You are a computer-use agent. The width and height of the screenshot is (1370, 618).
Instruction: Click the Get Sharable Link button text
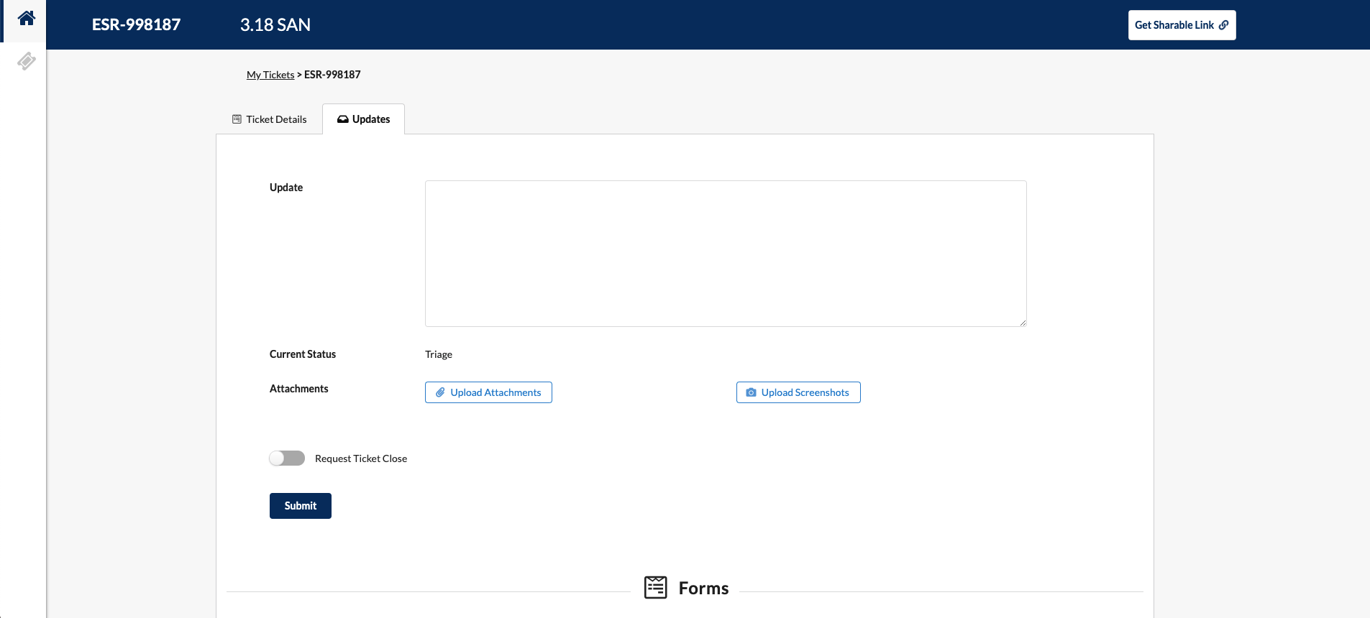(1174, 25)
